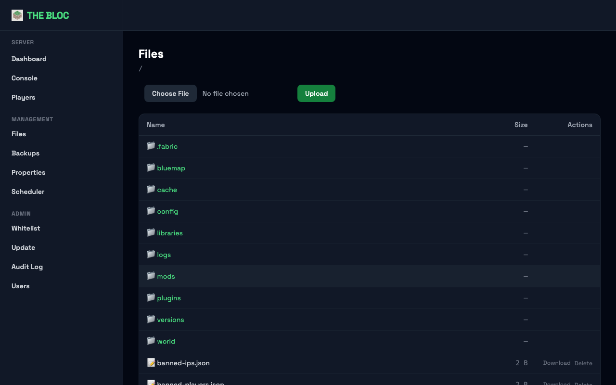Click the config folder icon
The width and height of the screenshot is (616, 385).
pyautogui.click(x=151, y=211)
